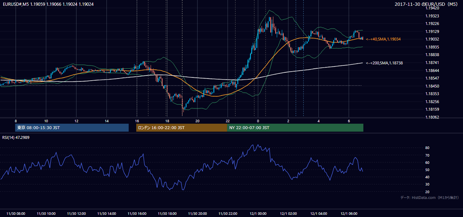Select the NY 22:00-07:00 JST session bar
Viewport: 463px width, 217px height.
(295, 128)
